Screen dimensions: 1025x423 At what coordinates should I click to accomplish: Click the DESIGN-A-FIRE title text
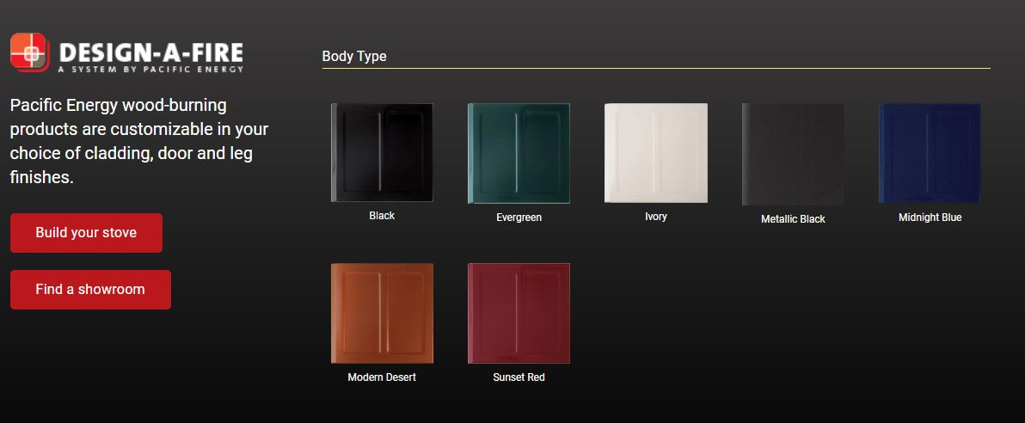tap(151, 52)
